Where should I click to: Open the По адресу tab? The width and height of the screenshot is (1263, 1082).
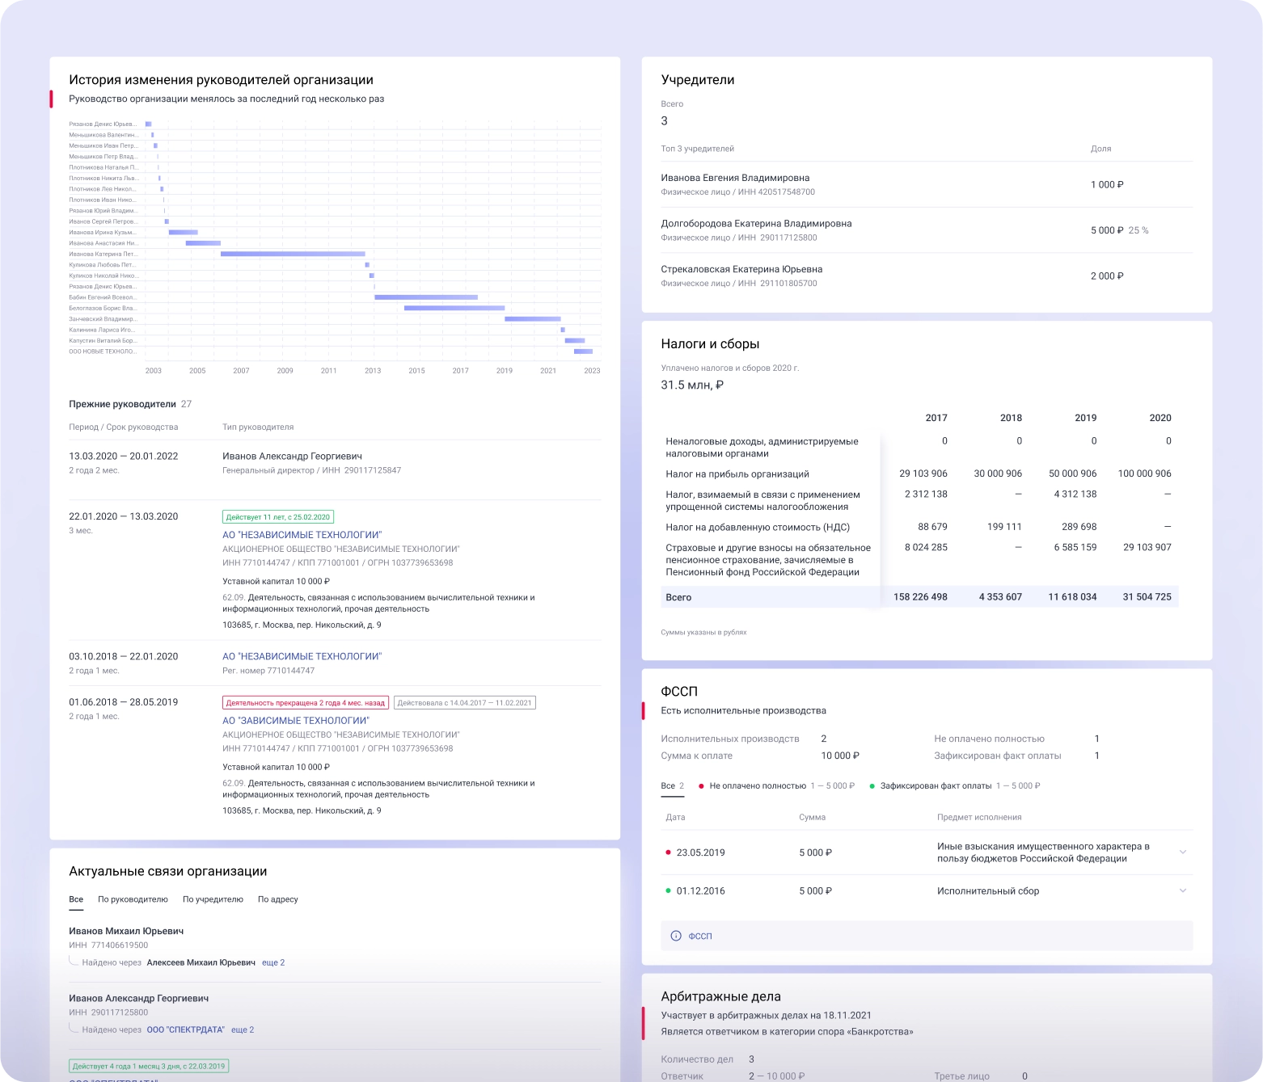pos(279,899)
